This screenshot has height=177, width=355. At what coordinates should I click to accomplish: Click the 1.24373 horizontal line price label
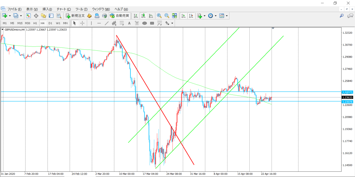pyautogui.click(x=347, y=92)
